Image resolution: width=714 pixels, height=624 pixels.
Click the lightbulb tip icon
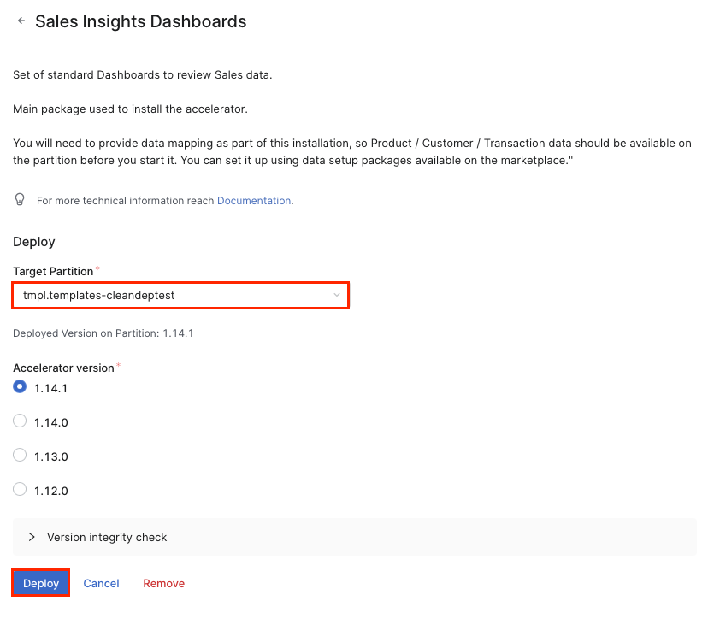(x=19, y=199)
